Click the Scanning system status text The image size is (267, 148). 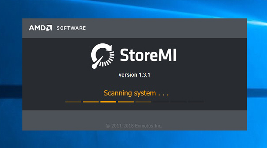tap(136, 93)
